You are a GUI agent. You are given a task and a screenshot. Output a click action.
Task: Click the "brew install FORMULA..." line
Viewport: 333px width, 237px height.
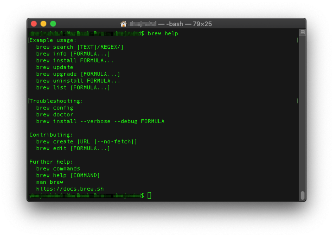tap(75, 61)
